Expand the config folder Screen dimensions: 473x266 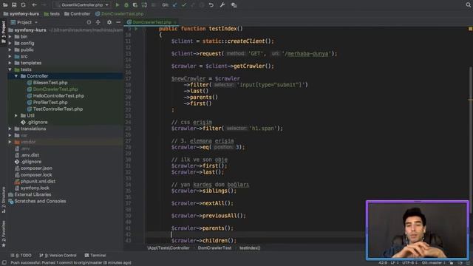(x=10, y=43)
